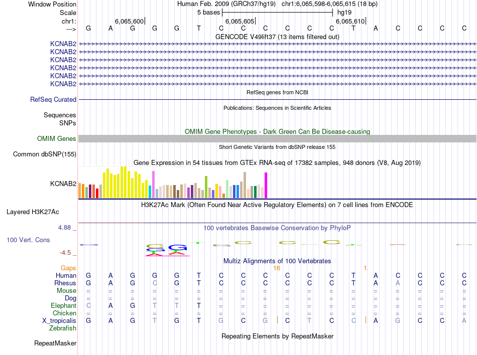
Task: Open 'Publications: Sequences in Scientific Articles' title
Action: (x=277, y=108)
